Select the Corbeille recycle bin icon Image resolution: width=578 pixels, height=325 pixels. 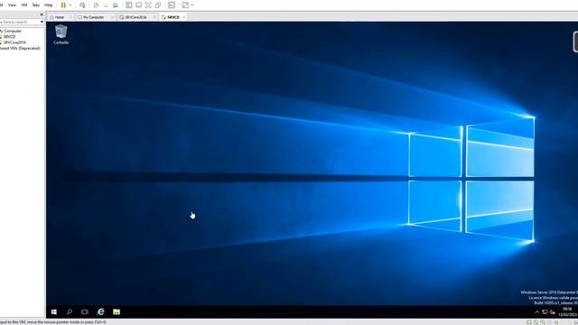tap(61, 34)
